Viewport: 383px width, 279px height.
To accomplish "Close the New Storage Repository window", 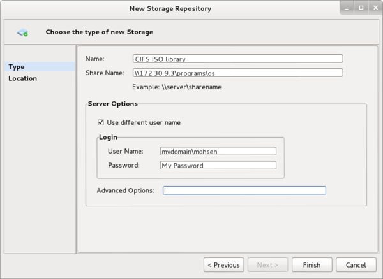I will click(373, 8).
